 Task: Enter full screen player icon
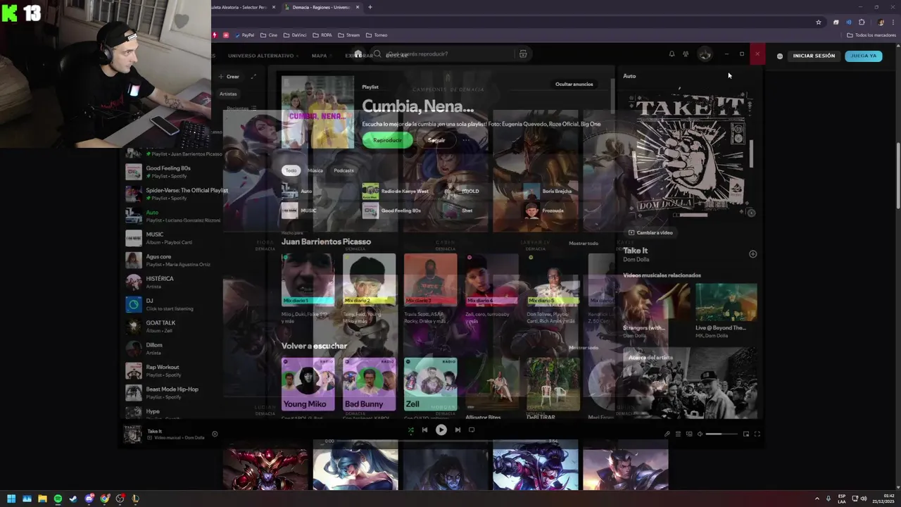pos(757,434)
